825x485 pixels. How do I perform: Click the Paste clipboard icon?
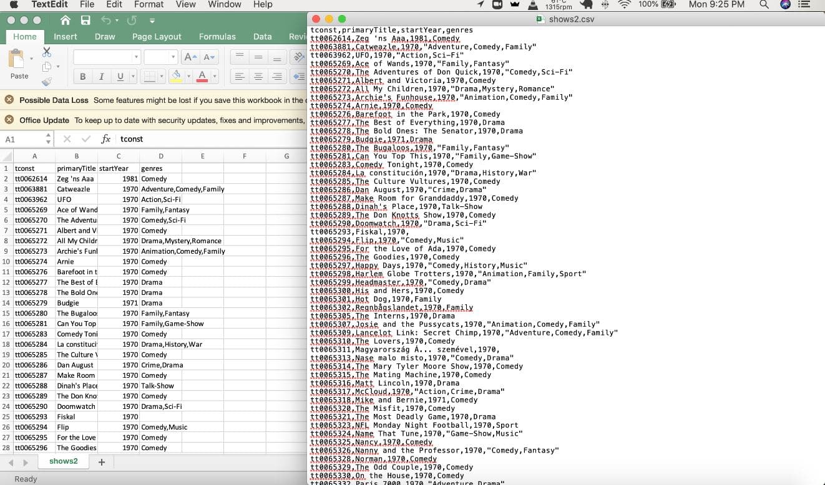[x=17, y=59]
